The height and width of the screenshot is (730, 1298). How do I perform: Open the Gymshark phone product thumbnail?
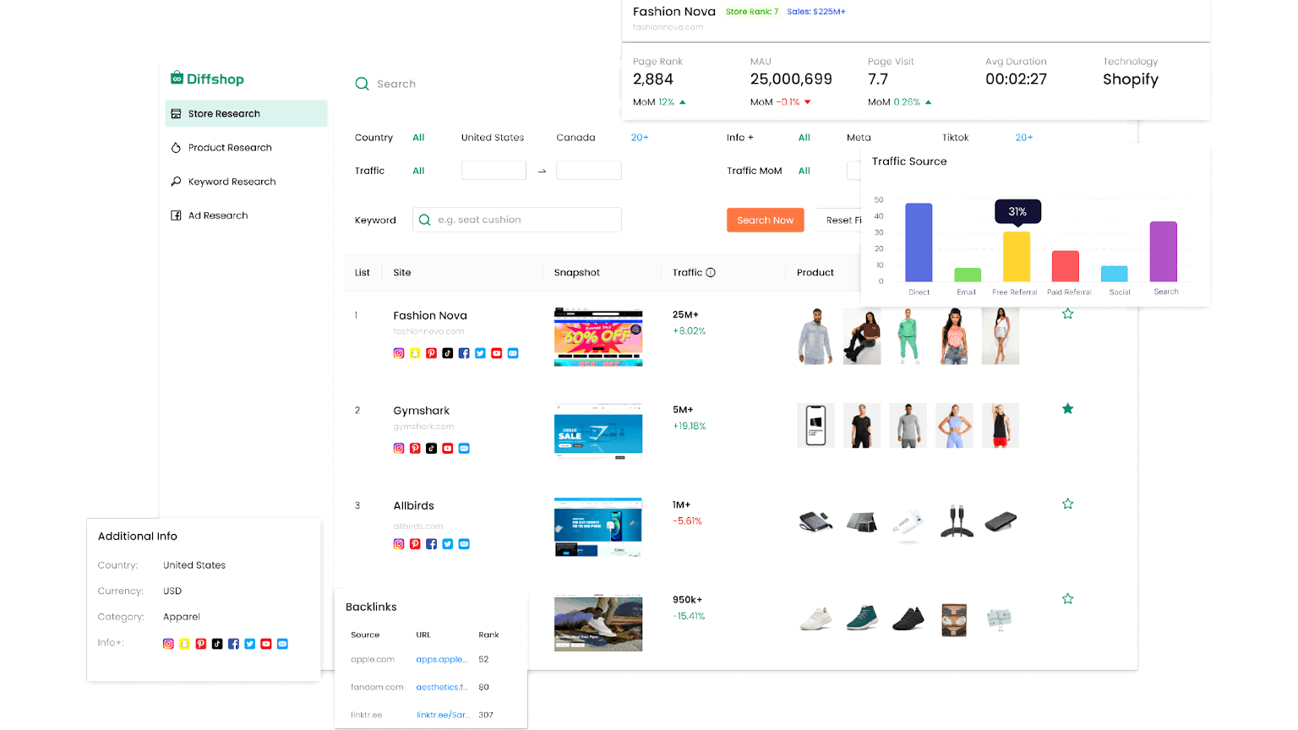click(x=815, y=425)
